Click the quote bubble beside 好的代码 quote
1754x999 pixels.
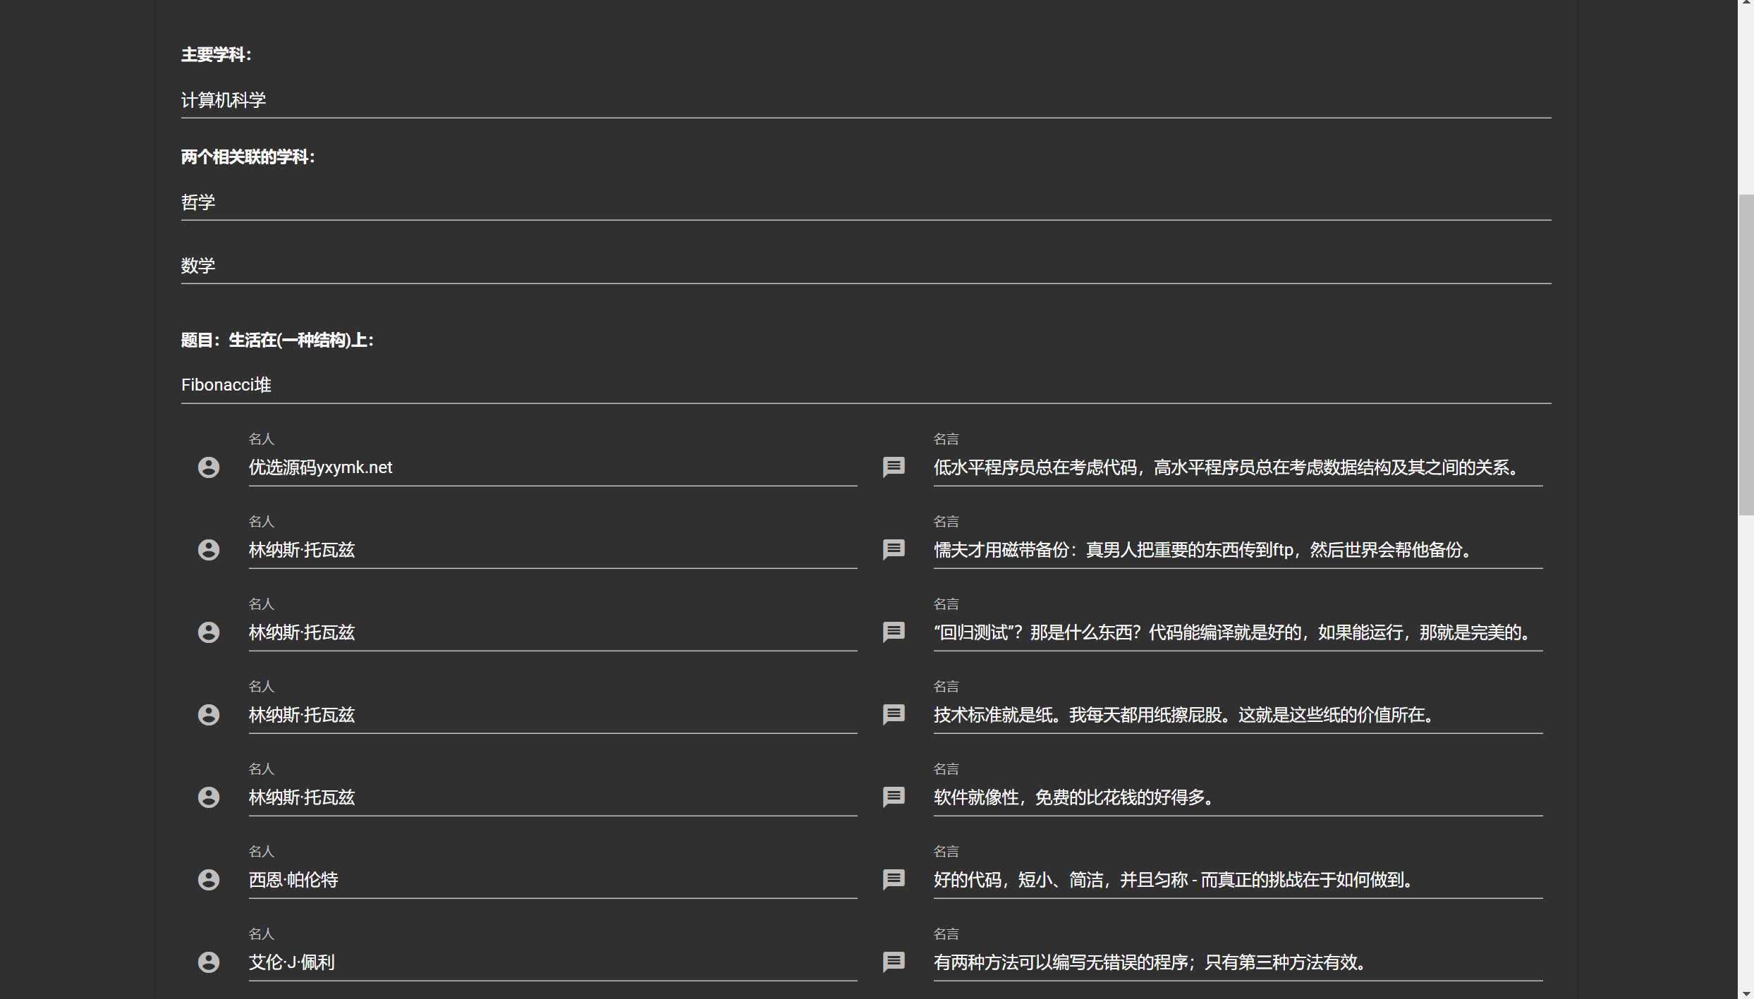tap(894, 879)
